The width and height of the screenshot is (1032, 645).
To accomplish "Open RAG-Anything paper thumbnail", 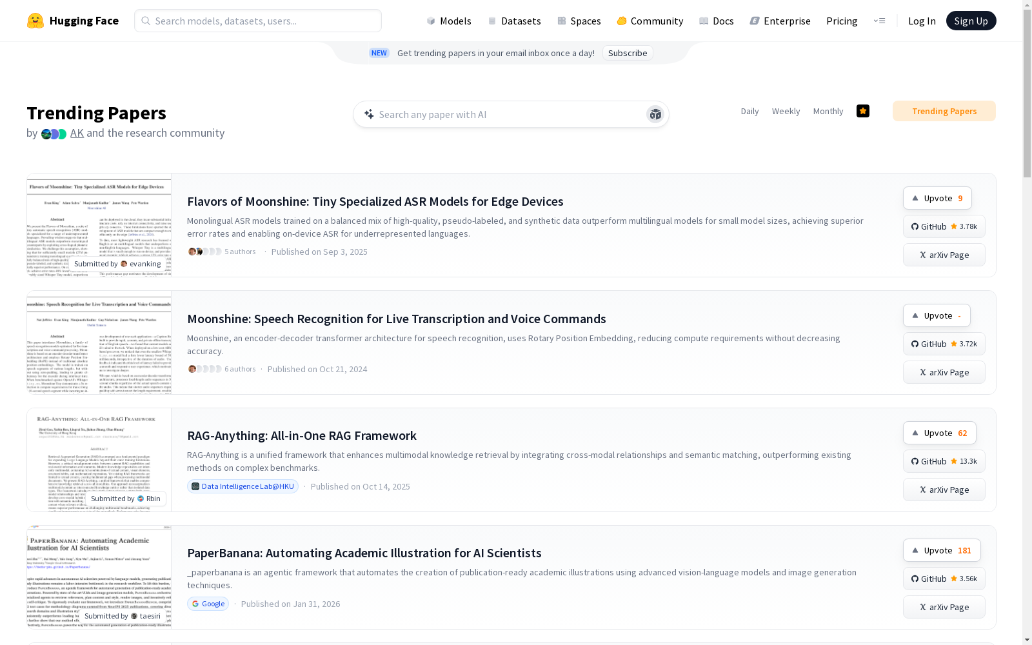I will pyautogui.click(x=99, y=460).
